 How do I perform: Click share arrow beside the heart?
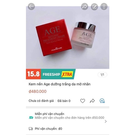tap(92, 101)
